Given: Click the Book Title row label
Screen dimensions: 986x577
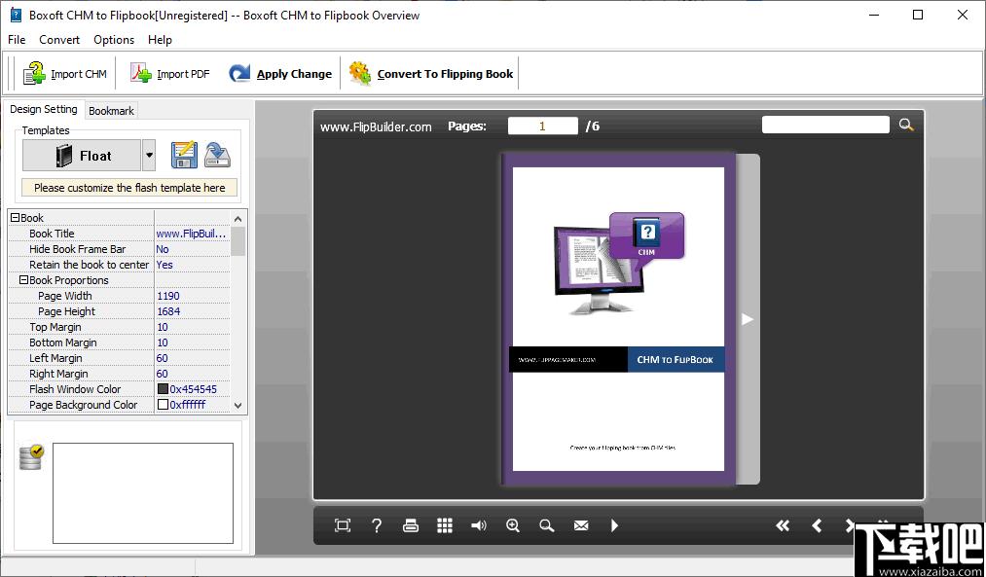Looking at the screenshot, I should [52, 234].
